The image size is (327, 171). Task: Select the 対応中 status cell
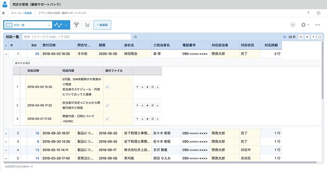coord(250,150)
